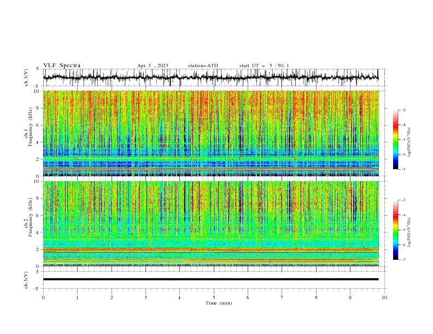Click time axis tick label "5"

(x=214, y=297)
